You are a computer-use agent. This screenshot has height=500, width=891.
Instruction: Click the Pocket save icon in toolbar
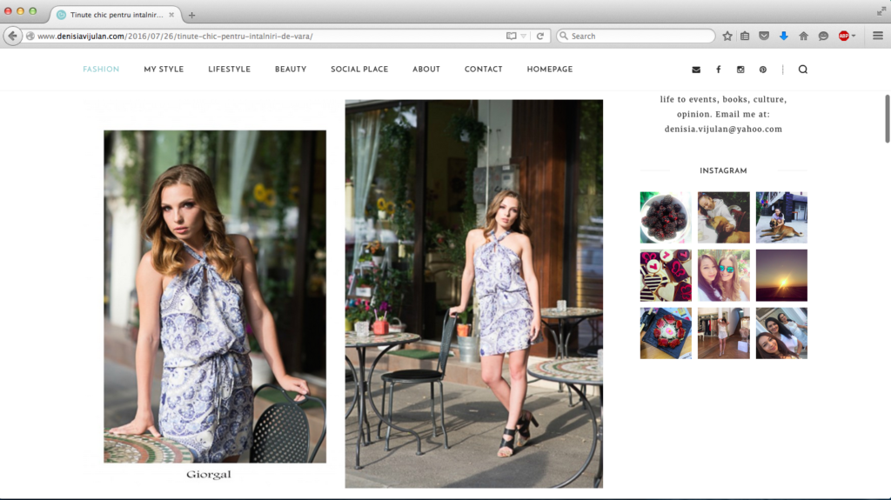[763, 36]
